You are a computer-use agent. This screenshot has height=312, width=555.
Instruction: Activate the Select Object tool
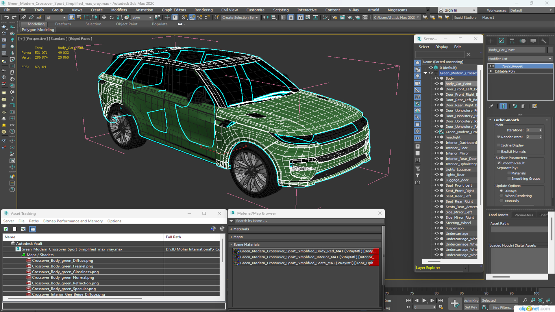tap(72, 17)
